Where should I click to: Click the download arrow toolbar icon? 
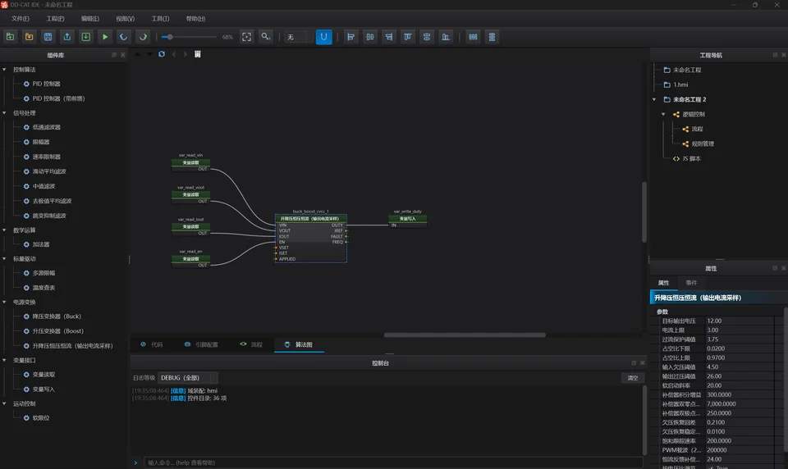[x=86, y=37]
